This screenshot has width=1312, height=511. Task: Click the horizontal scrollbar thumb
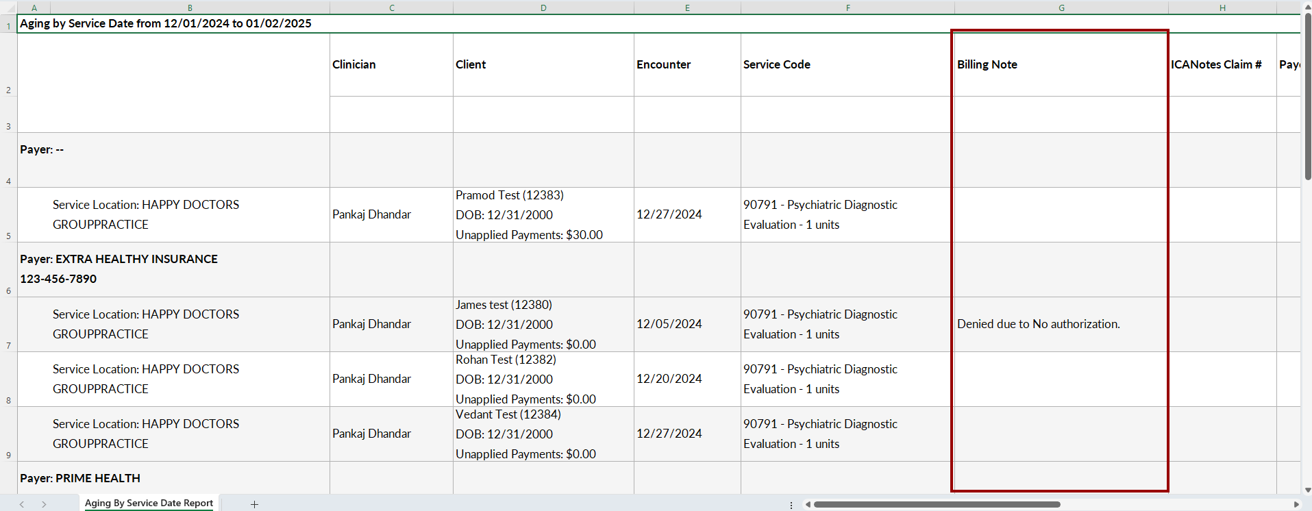[937, 504]
